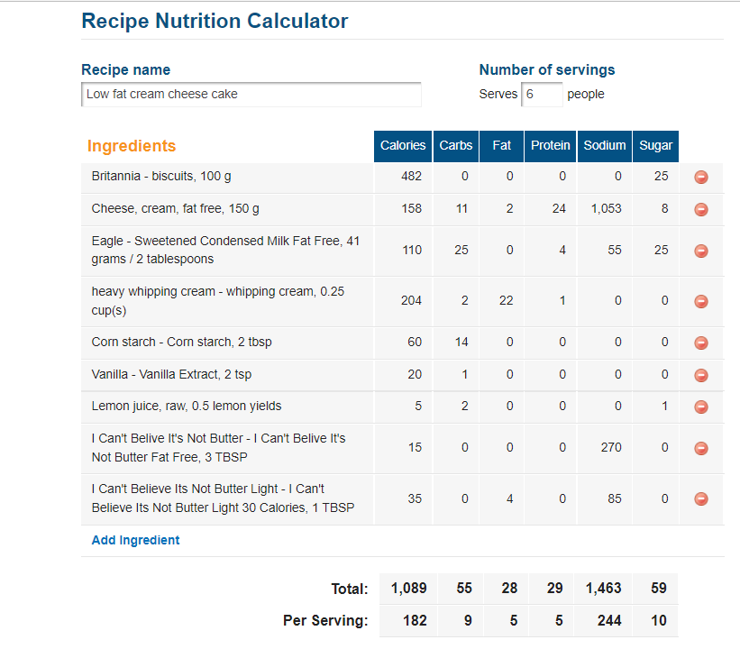Viewport: 740px width, 649px height.
Task: Click the Calories column header
Action: pyautogui.click(x=403, y=146)
